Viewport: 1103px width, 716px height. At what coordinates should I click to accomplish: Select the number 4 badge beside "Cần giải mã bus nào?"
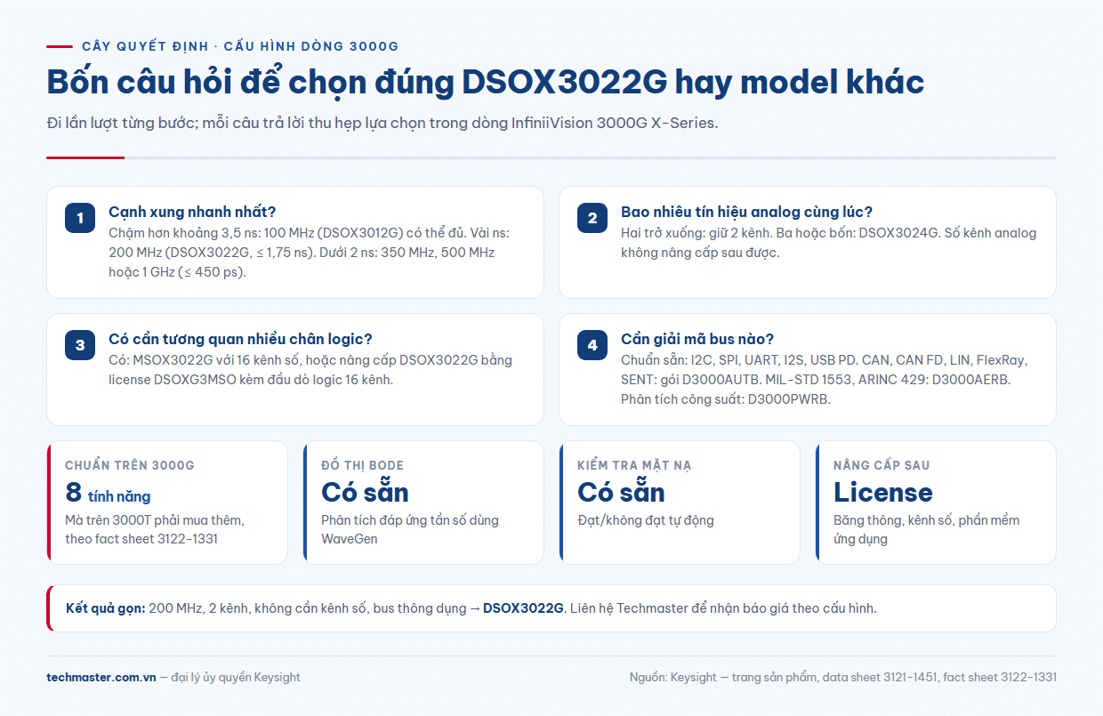coord(592,345)
